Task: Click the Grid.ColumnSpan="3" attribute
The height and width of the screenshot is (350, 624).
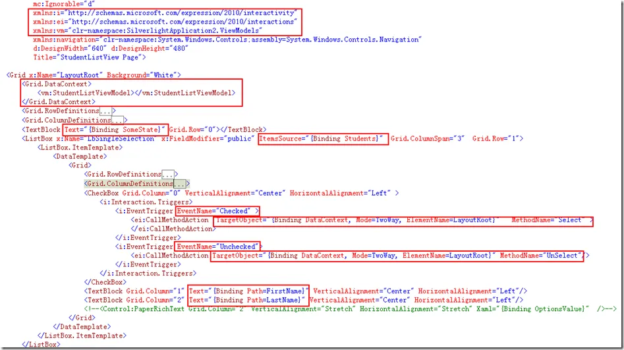Action: [428, 138]
